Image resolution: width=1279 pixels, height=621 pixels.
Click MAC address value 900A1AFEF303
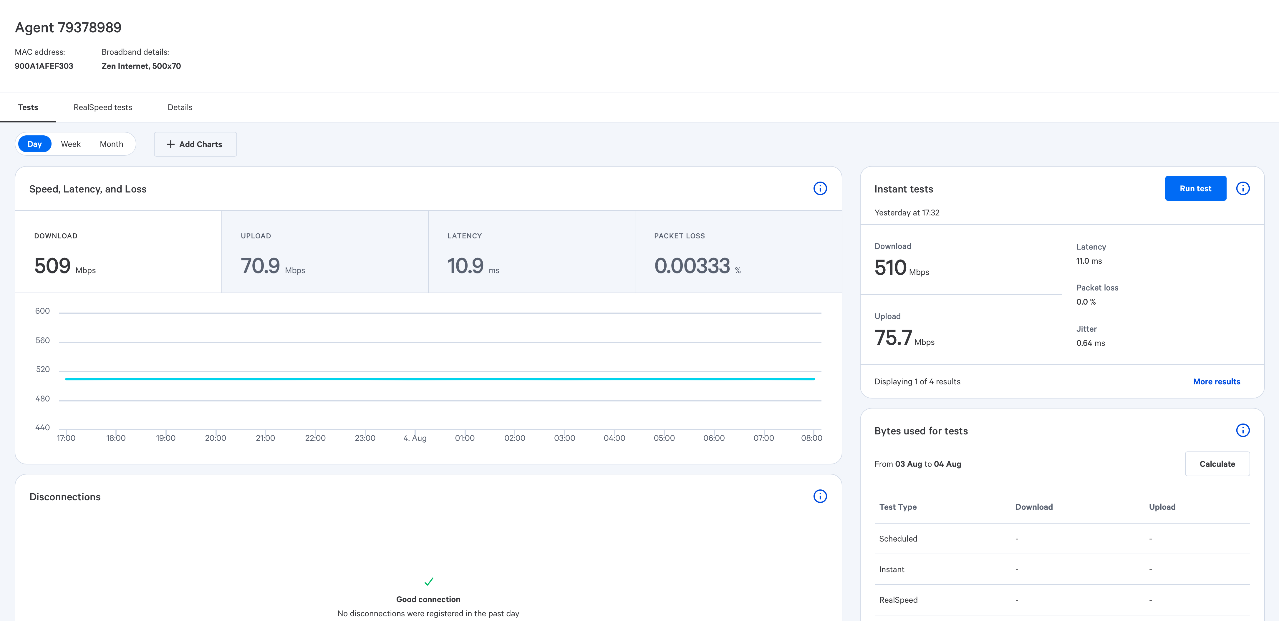pos(44,66)
